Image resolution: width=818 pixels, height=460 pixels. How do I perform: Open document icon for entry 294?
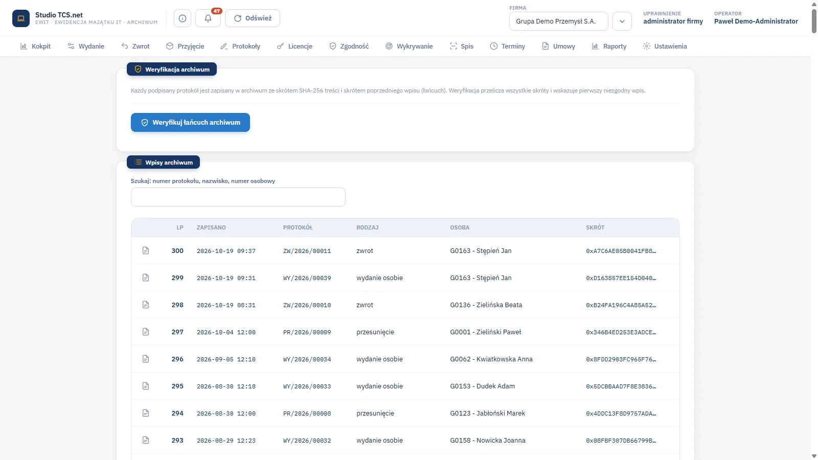[x=146, y=413]
